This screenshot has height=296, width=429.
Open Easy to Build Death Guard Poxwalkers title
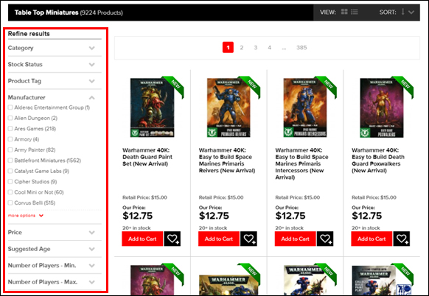tap(378, 161)
